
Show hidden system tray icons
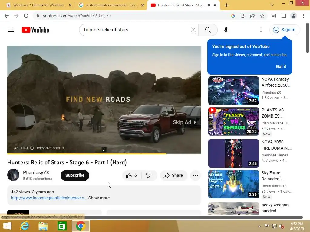pos(259,226)
